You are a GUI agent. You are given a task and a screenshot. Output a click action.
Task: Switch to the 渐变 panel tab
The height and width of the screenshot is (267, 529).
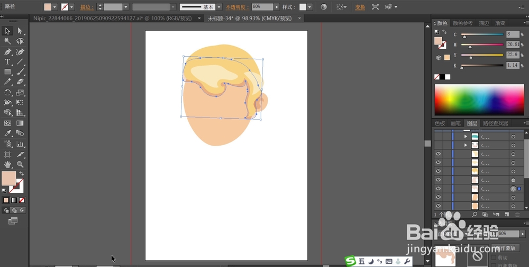(x=500, y=23)
